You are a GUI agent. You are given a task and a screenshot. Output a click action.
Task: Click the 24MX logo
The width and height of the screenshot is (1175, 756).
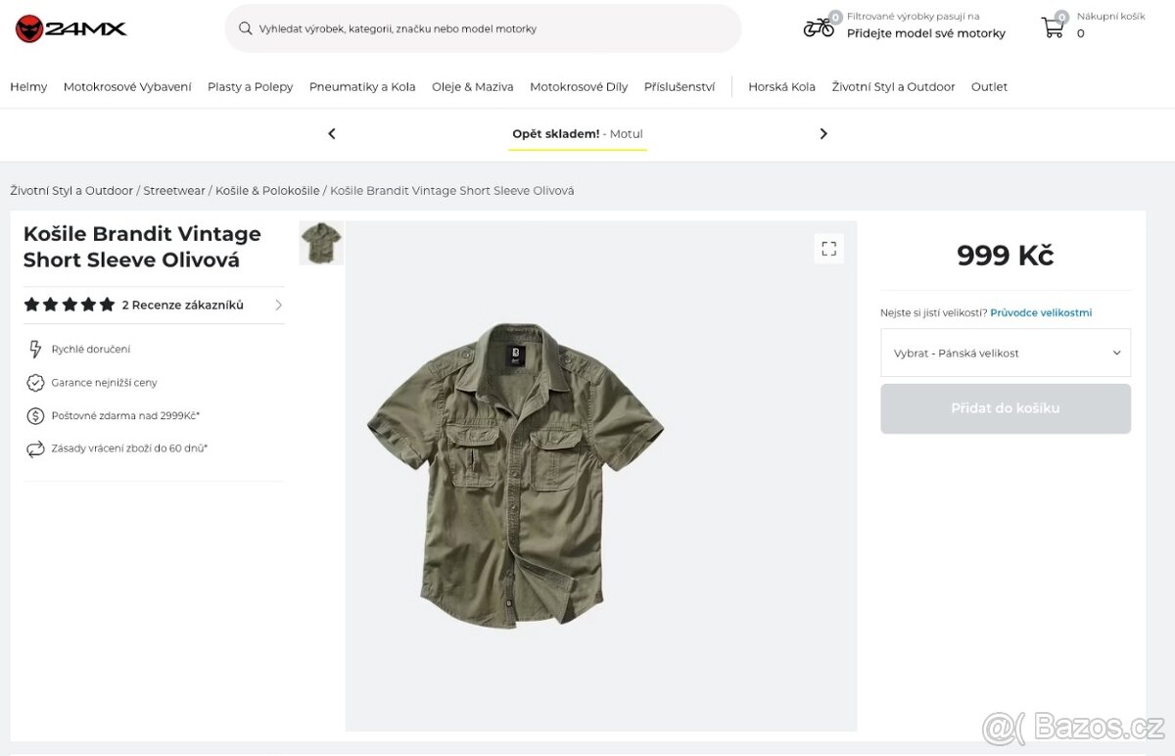70,28
